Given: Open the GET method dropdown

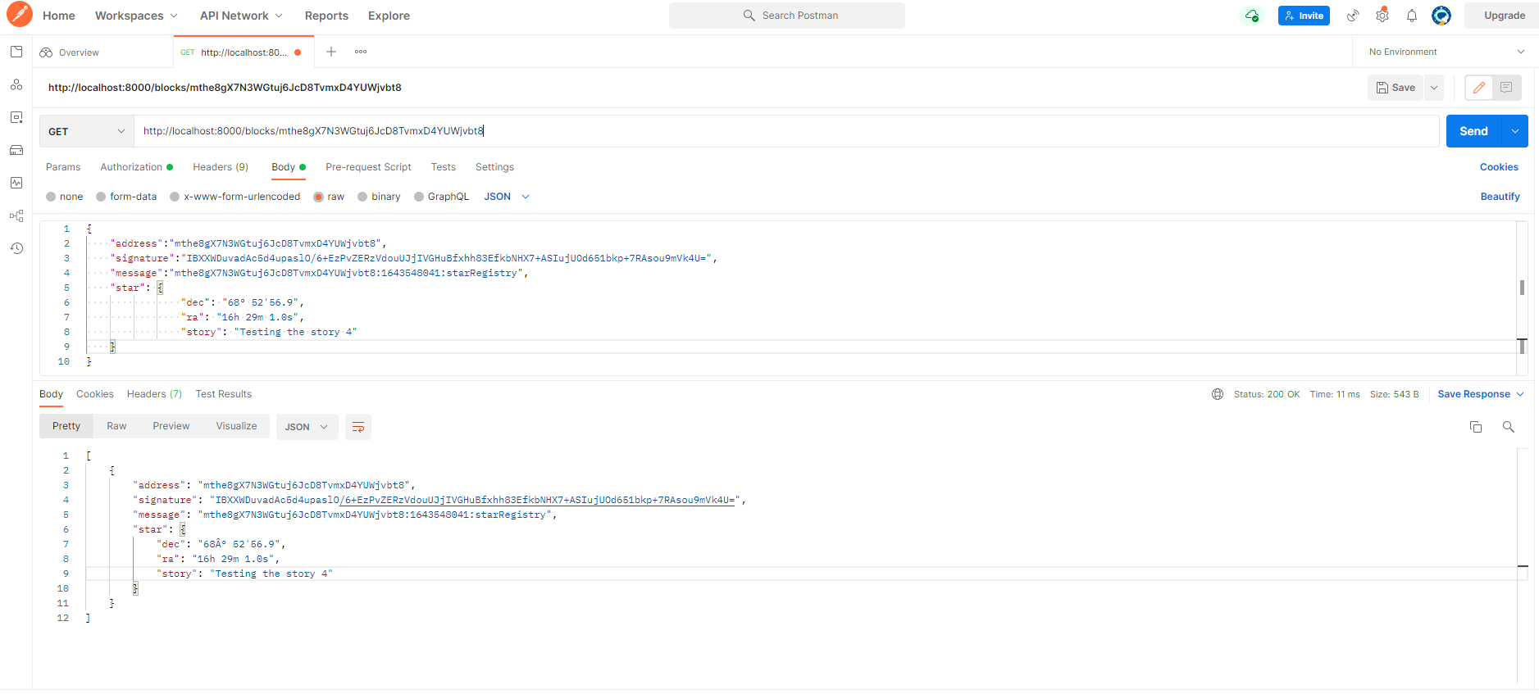Looking at the screenshot, I should [87, 131].
